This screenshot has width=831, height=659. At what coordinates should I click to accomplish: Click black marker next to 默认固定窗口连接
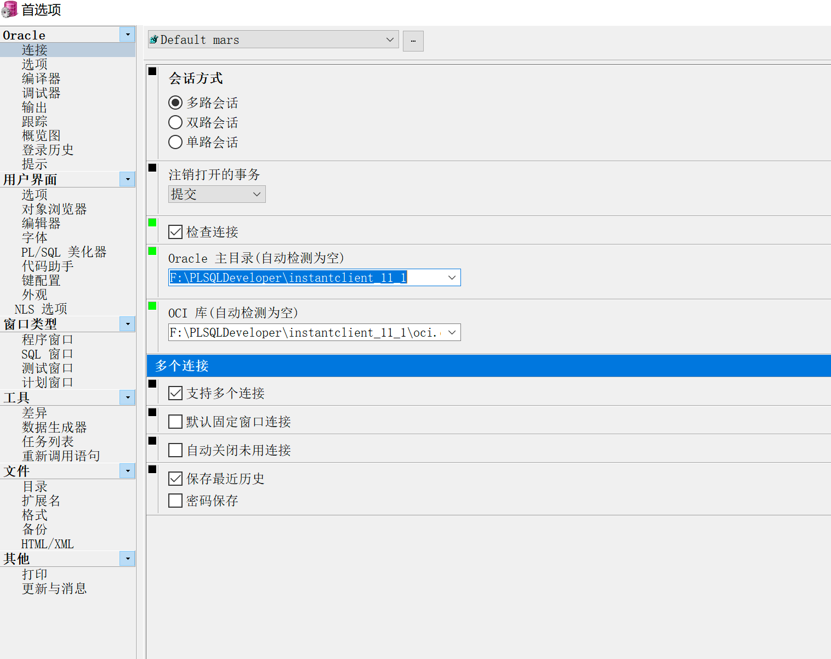pyautogui.click(x=152, y=412)
